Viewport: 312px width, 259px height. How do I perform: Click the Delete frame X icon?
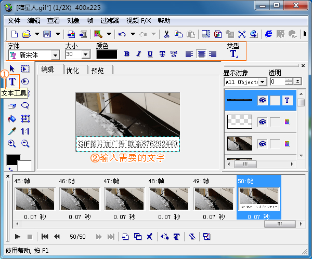click(150, 236)
